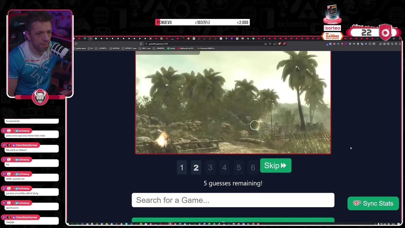Open the Brave Rewards triangle icon
The image size is (405, 228).
(284, 44)
